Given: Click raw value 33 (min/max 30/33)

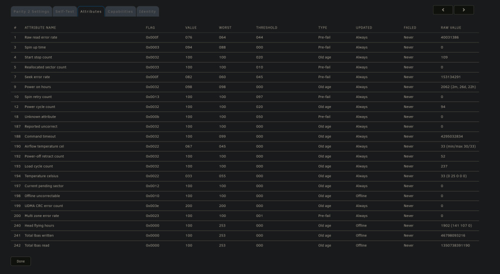Looking at the screenshot, I should 458,146.
